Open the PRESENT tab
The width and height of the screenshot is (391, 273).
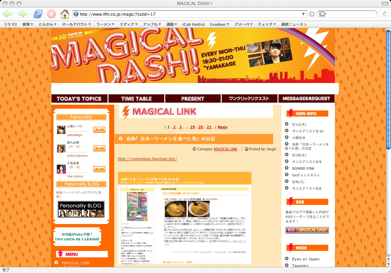point(193,99)
